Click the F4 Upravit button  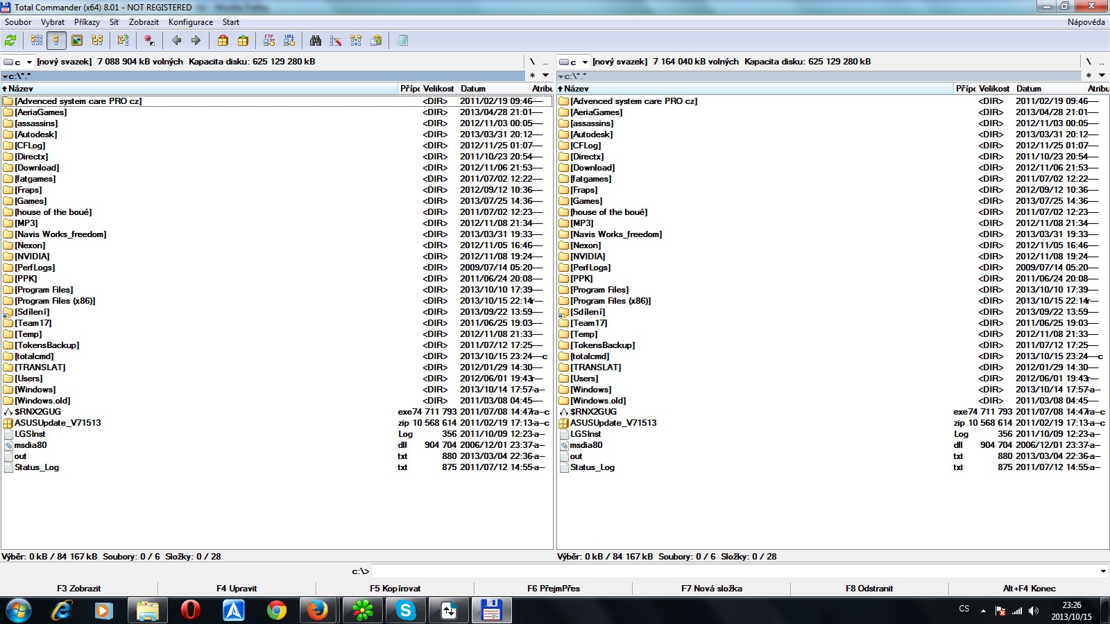(237, 589)
